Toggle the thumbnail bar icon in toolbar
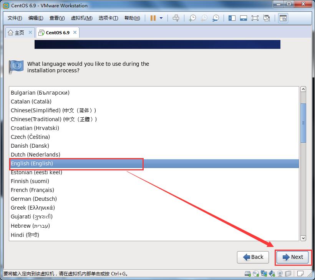Screen dimensions: 315x280 244,18
